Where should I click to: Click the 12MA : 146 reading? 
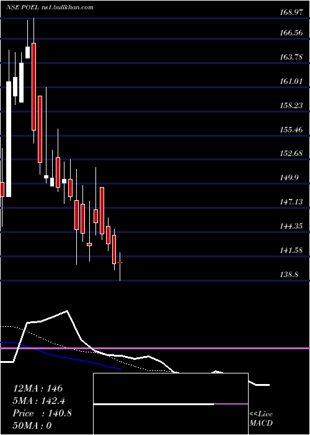(38, 388)
